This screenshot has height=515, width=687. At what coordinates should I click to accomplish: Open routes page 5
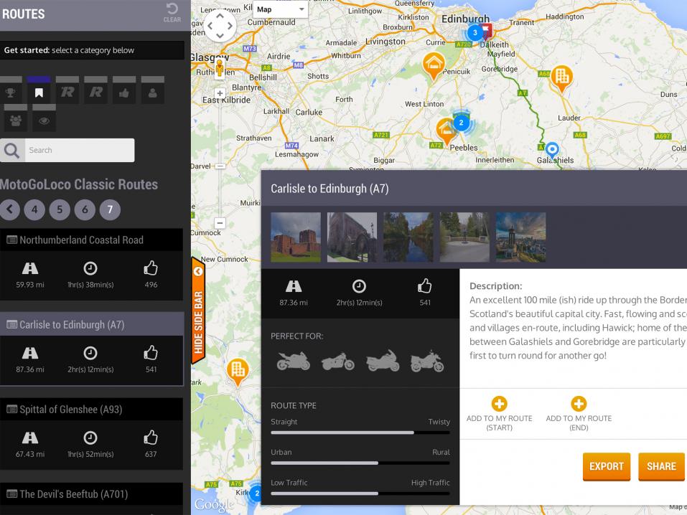click(x=60, y=209)
